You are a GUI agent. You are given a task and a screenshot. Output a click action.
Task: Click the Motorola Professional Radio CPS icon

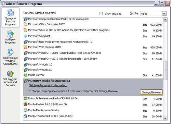point(26,98)
